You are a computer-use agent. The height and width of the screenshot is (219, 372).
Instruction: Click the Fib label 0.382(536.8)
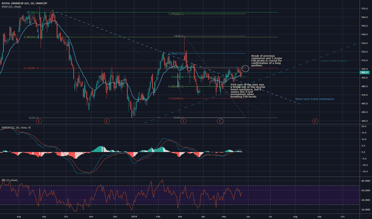coord(31,37)
